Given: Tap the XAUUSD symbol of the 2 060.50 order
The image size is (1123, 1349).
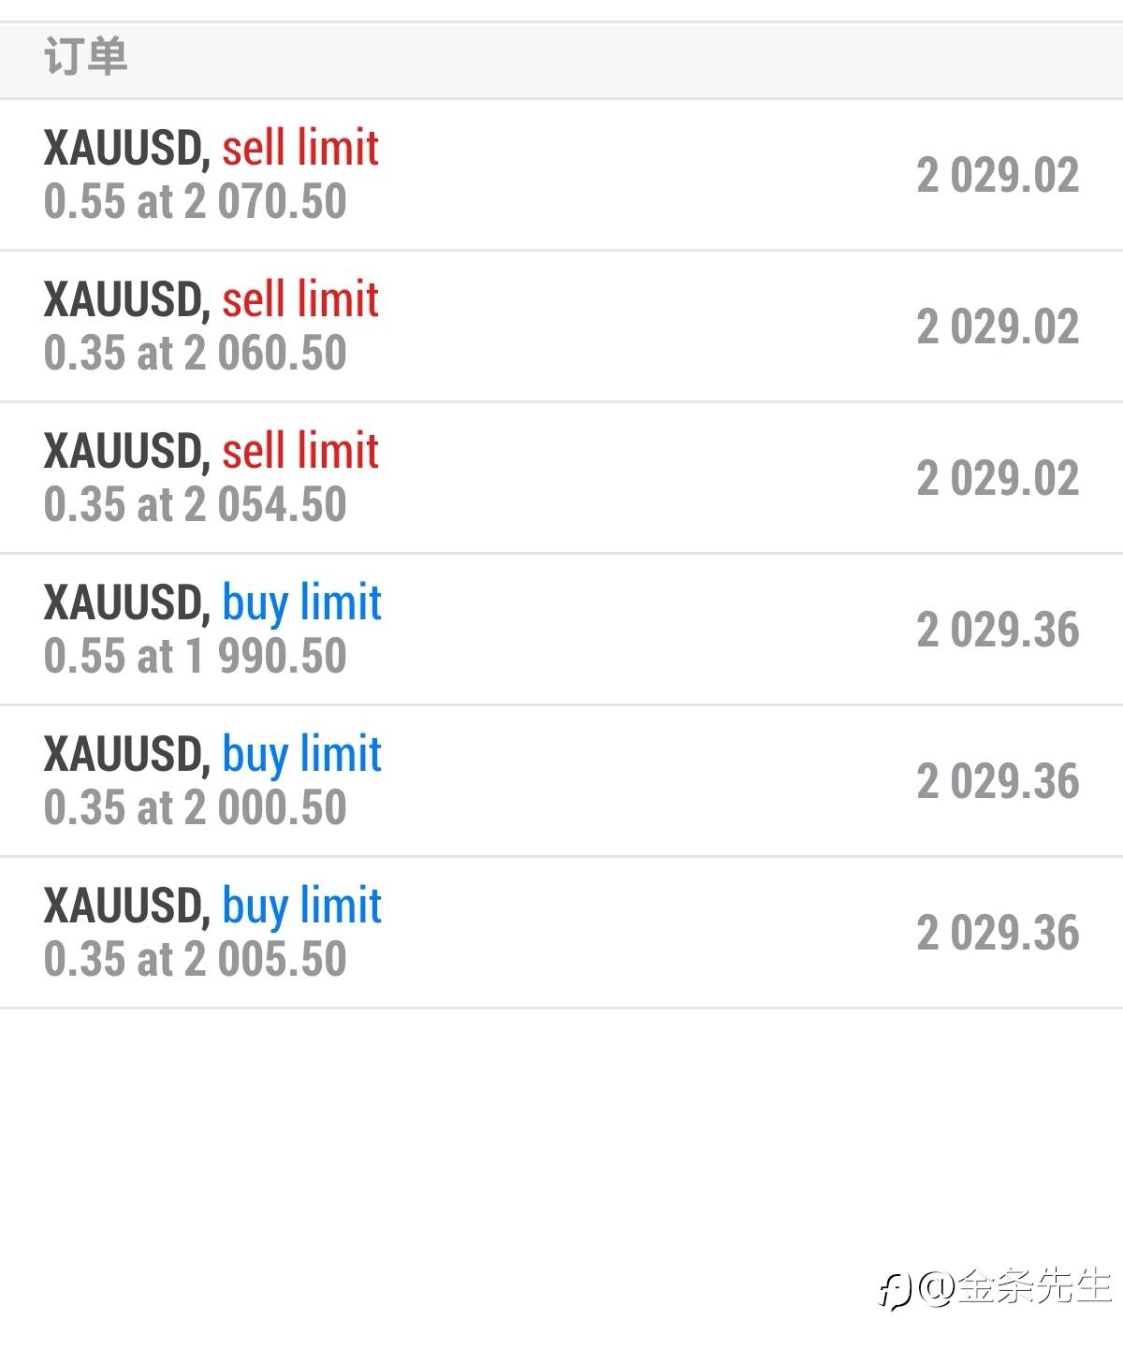Looking at the screenshot, I should pos(124,299).
